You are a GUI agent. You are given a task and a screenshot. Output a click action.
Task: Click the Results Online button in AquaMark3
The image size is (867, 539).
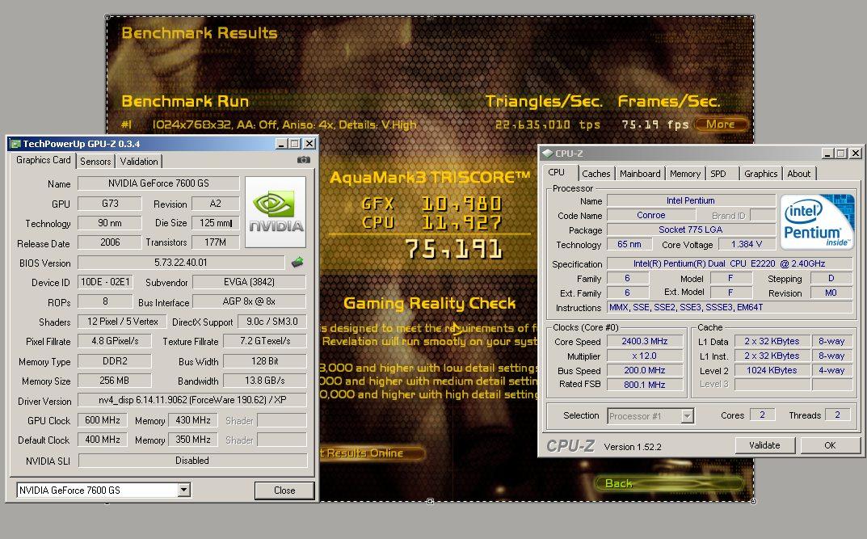click(372, 453)
